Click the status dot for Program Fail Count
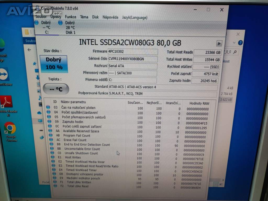Image resolution: width=268 pixels, height=201 pixels. pyautogui.click(x=51, y=135)
